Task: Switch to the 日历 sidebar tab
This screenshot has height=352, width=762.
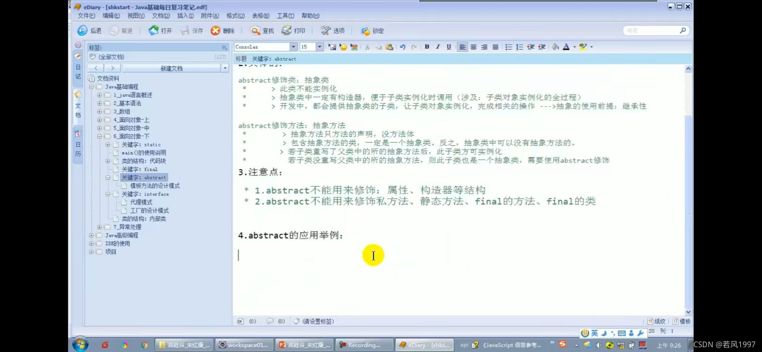Action: pos(78,145)
